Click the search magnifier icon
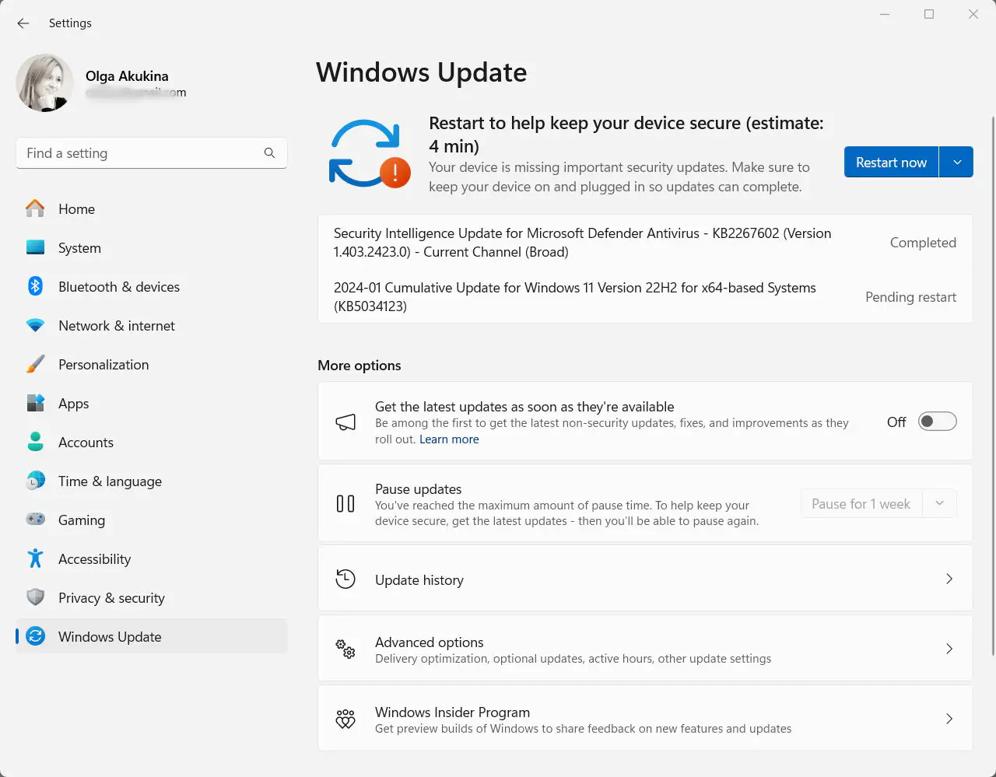The image size is (996, 777). (269, 153)
